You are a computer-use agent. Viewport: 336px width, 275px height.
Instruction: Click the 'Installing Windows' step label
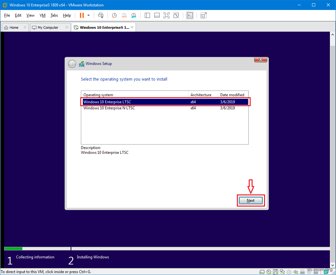point(93,257)
